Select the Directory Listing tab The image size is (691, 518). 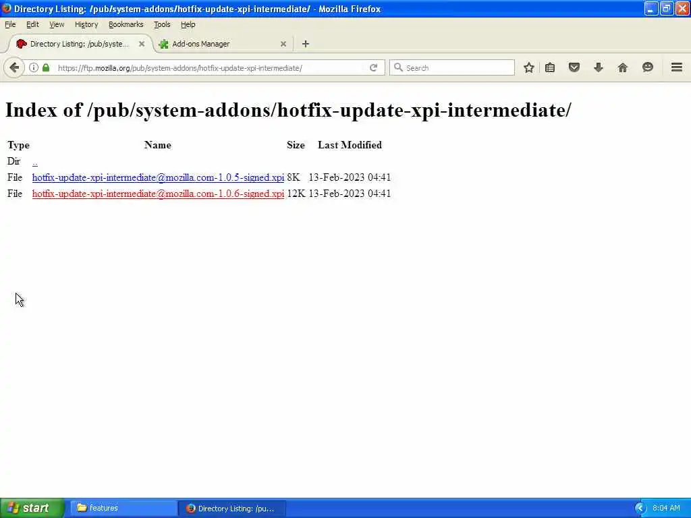tap(80, 44)
